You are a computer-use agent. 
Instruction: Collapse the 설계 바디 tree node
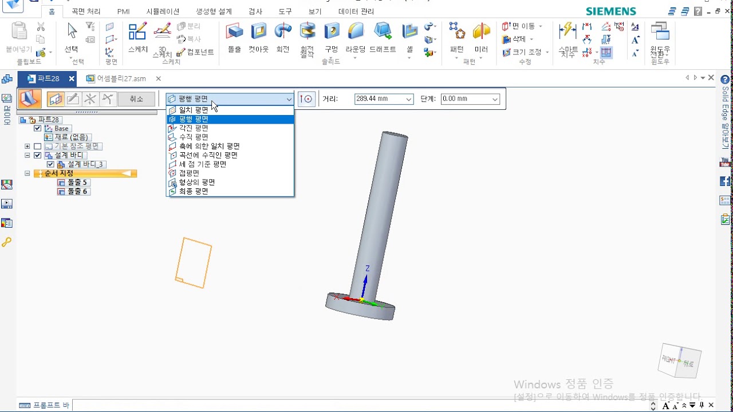(27, 155)
